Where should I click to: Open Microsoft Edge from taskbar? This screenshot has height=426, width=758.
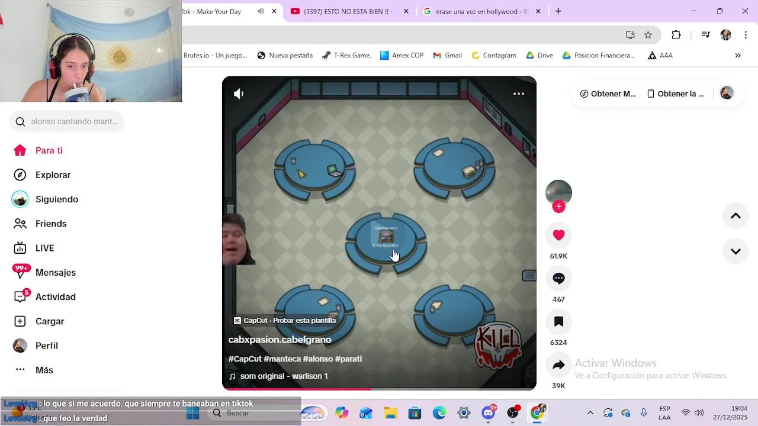439,413
